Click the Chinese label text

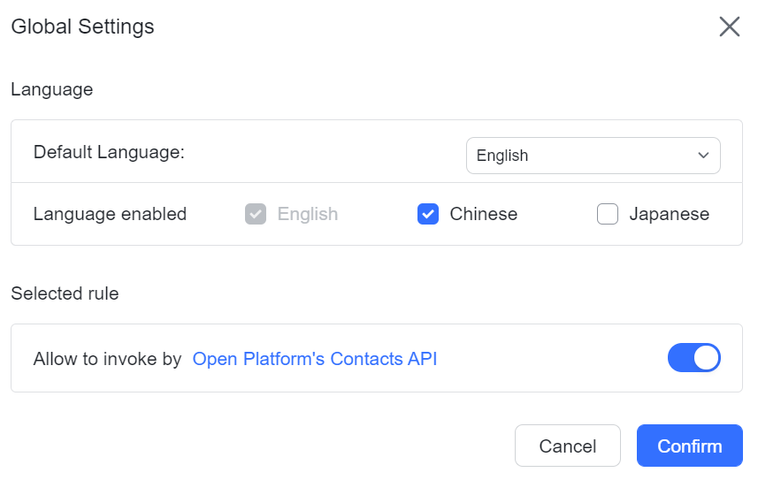[x=483, y=214]
